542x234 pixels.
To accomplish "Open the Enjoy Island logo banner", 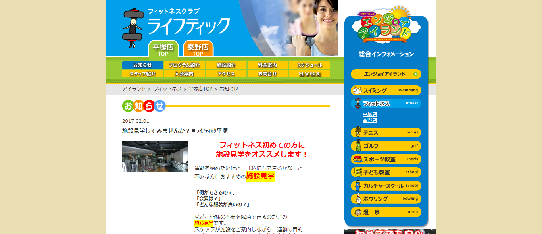I will pos(386,25).
